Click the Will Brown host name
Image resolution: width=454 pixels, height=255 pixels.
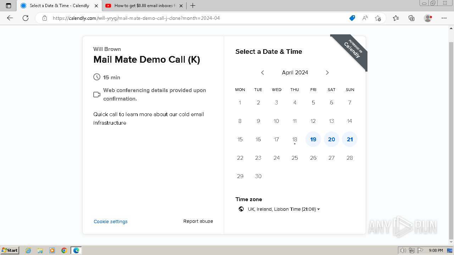pyautogui.click(x=107, y=49)
